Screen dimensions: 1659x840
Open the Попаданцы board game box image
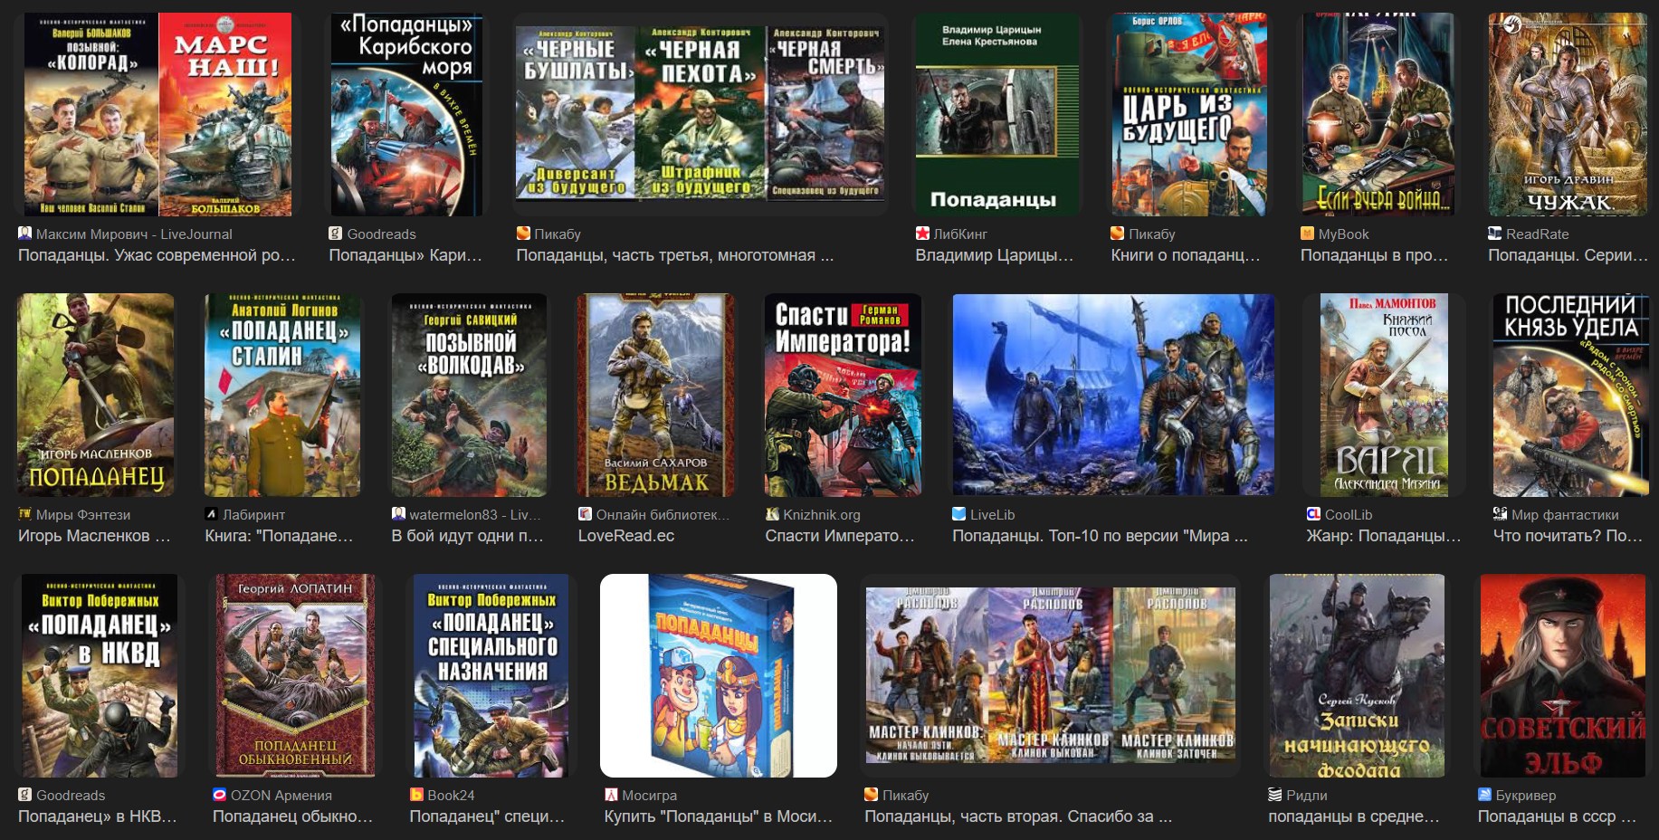719,675
